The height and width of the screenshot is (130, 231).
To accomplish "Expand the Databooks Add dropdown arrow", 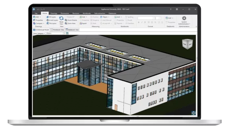I will click(173, 18).
